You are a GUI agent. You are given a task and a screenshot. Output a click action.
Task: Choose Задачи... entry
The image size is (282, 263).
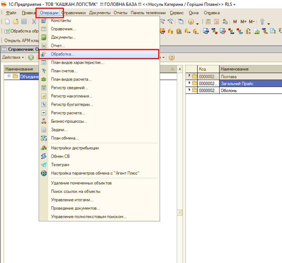tap(99, 130)
